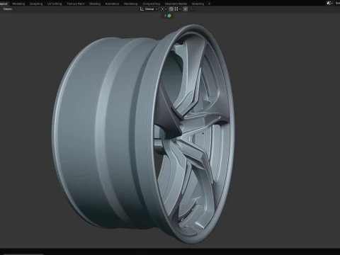
Task: Switch to the Modeling workspace tab
Action: 18,4
